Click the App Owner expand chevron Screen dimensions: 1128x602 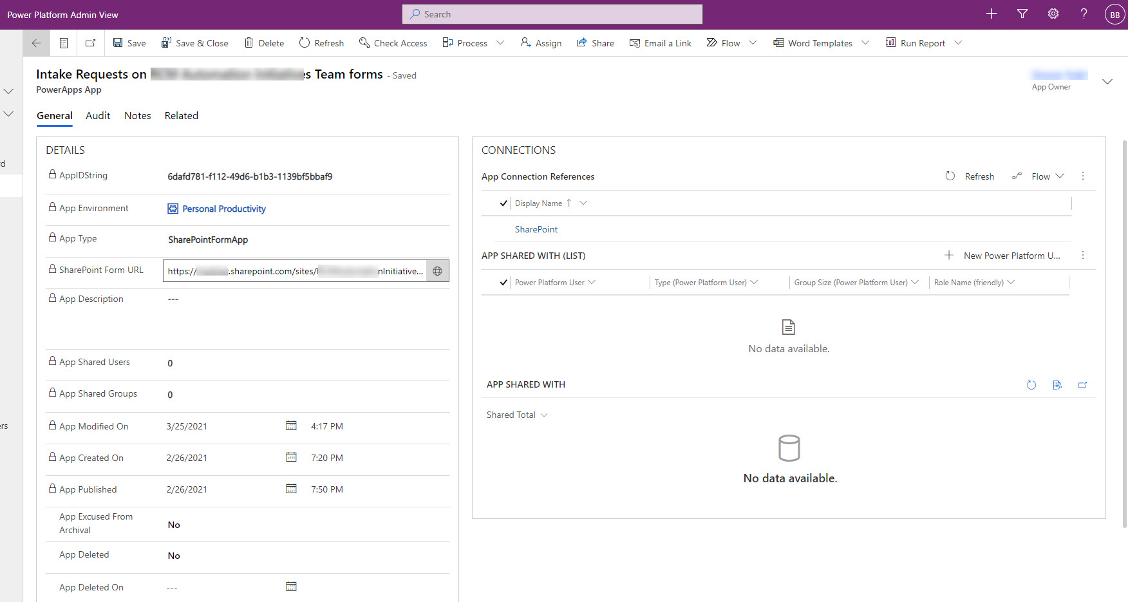(1108, 82)
